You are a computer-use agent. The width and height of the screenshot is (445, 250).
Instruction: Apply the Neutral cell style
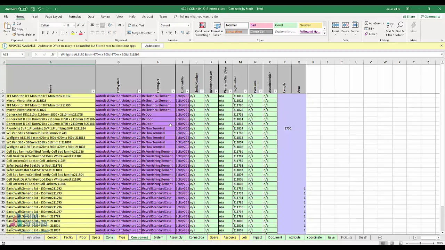pos(310,25)
